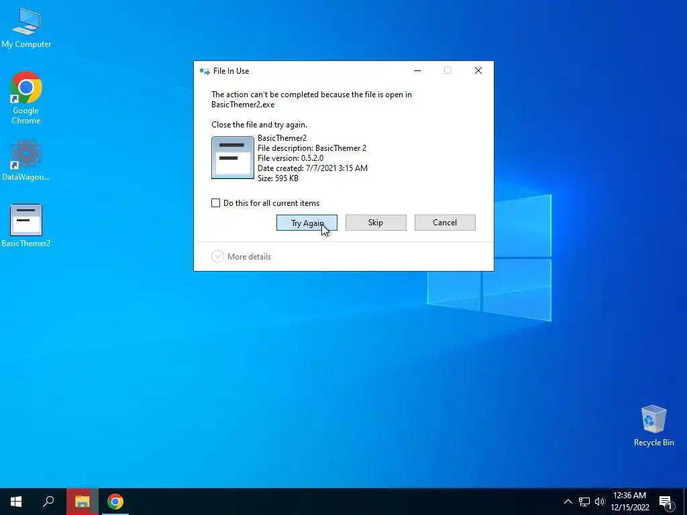The image size is (687, 515).
Task: Open network status tray icon
Action: pyautogui.click(x=584, y=502)
